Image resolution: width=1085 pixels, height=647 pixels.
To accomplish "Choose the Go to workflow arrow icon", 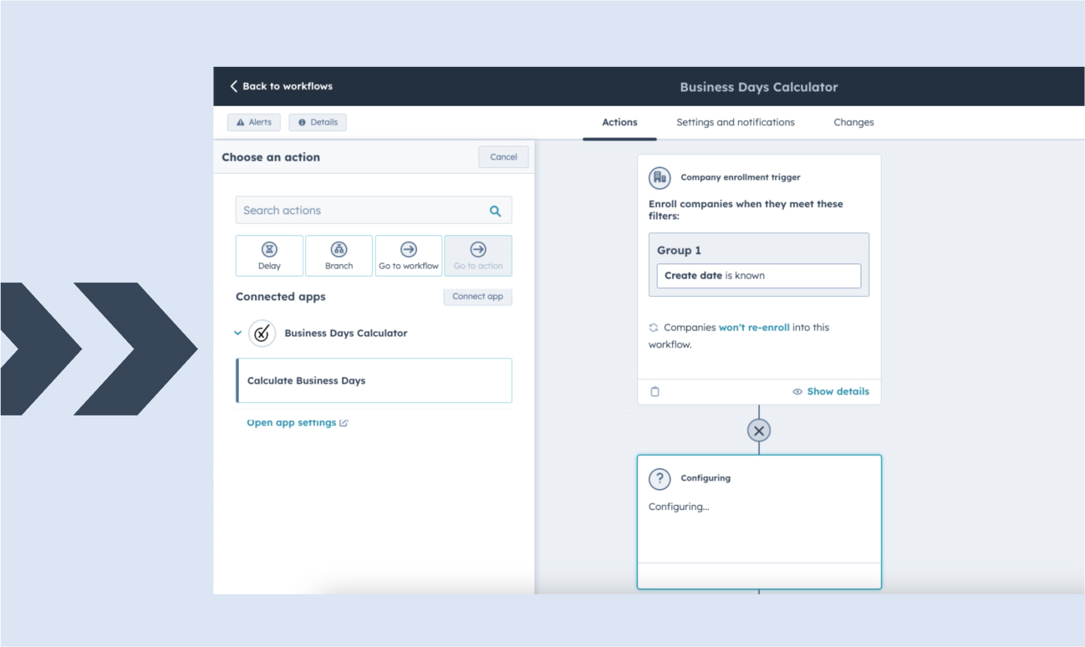I will click(408, 249).
